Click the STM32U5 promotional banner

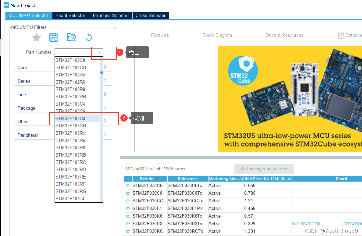click(290, 99)
